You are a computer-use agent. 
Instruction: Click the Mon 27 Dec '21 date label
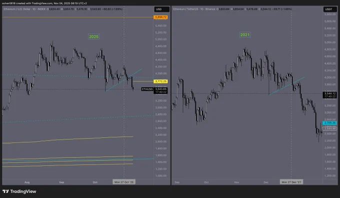coord(291,182)
